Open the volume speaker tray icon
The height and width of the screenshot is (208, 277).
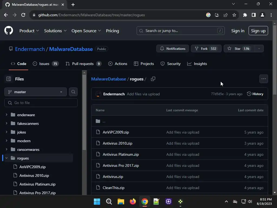pos(250,201)
